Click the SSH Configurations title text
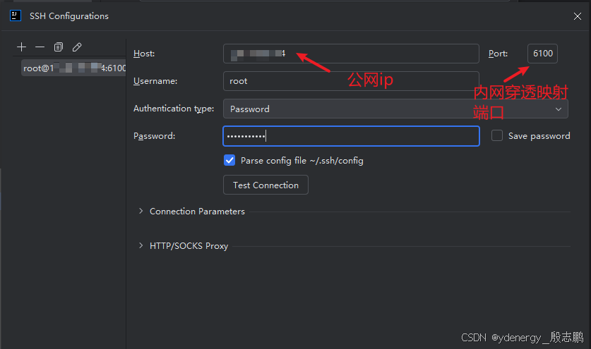591x349 pixels. (x=69, y=16)
